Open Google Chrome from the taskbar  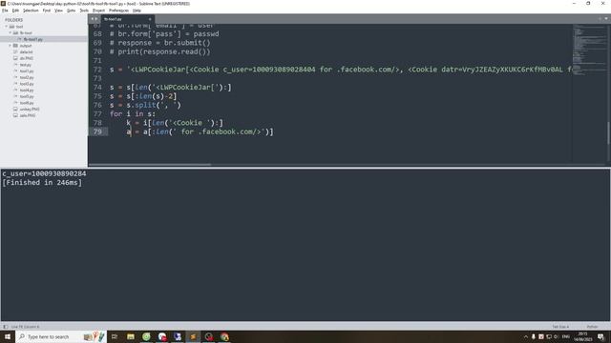tap(224, 336)
